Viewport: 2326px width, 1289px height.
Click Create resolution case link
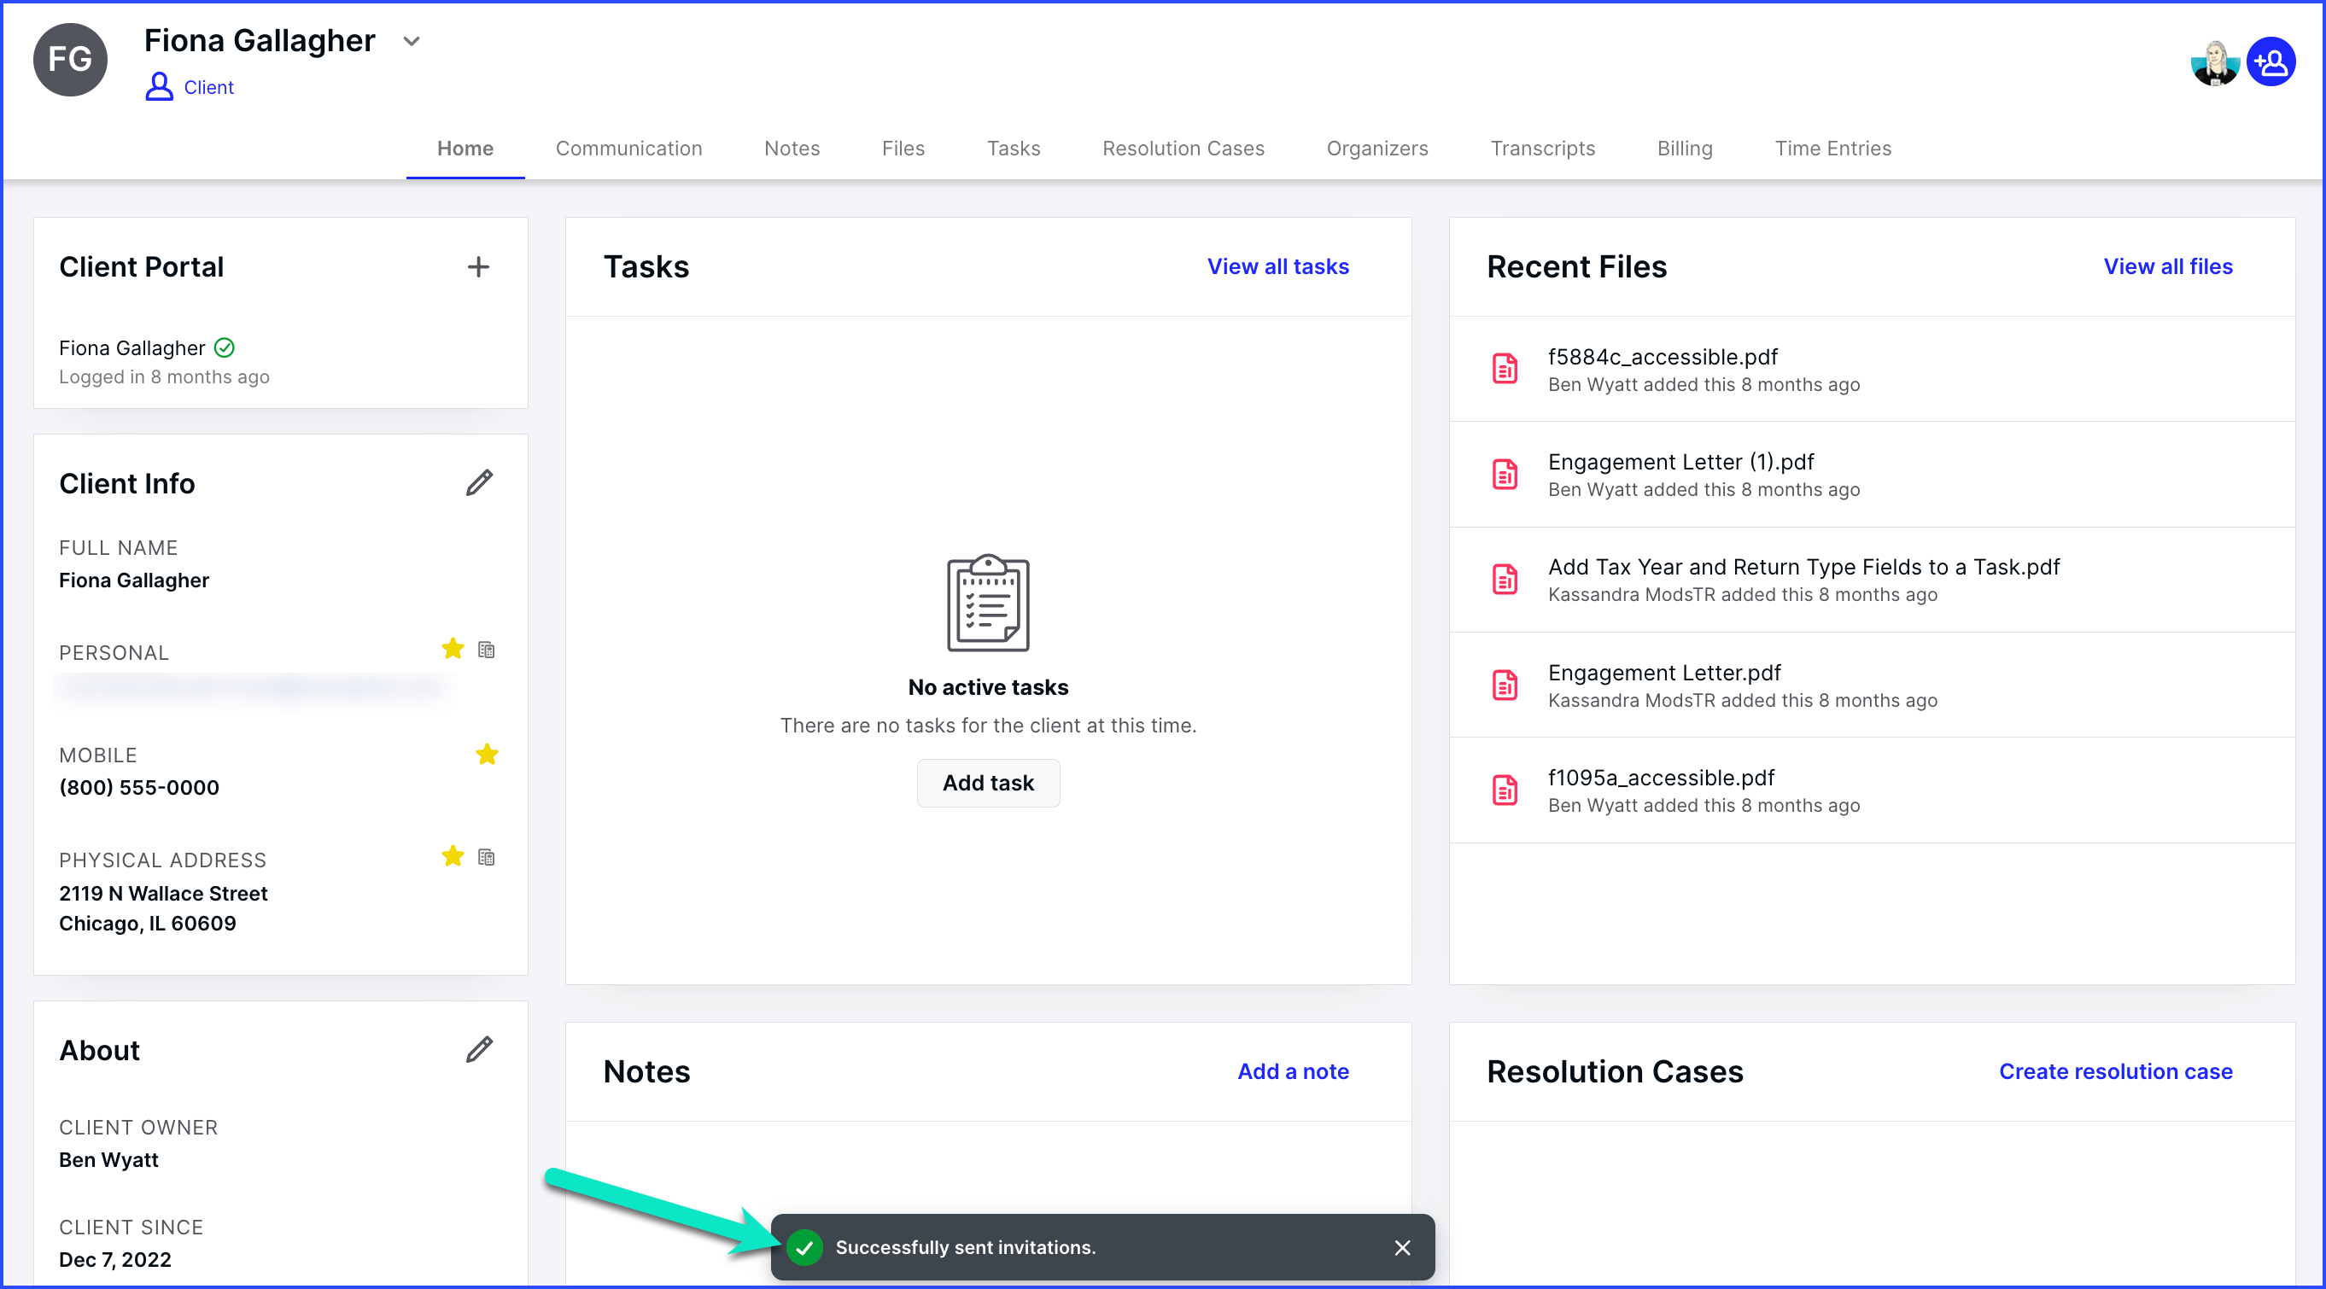coord(2116,1072)
